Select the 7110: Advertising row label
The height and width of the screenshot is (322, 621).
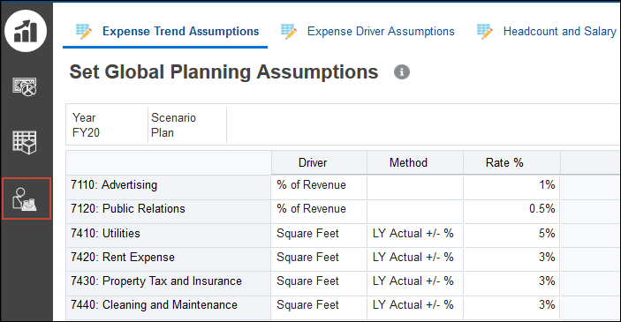pyautogui.click(x=169, y=187)
